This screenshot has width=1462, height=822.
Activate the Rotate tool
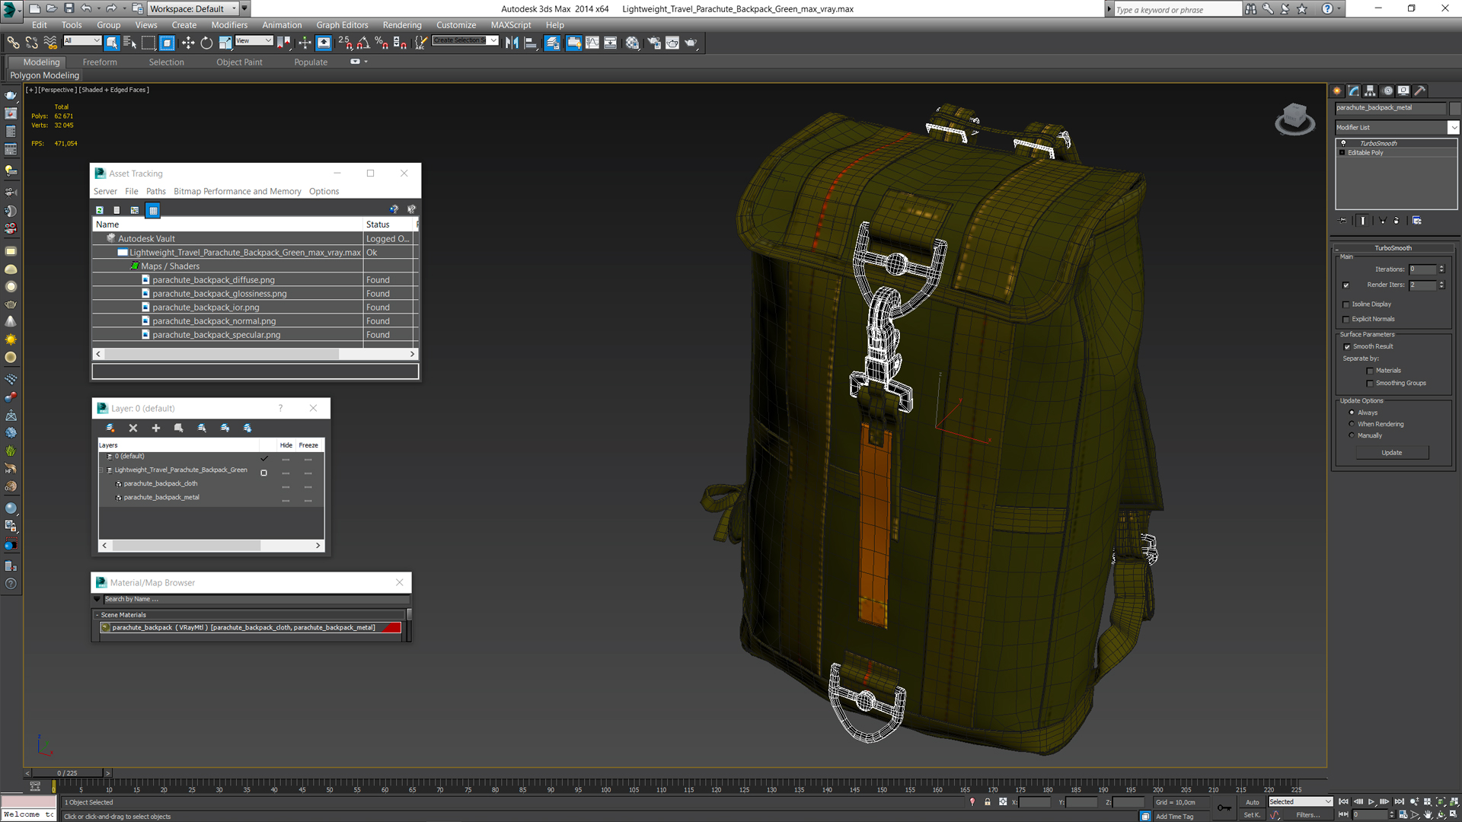206,43
